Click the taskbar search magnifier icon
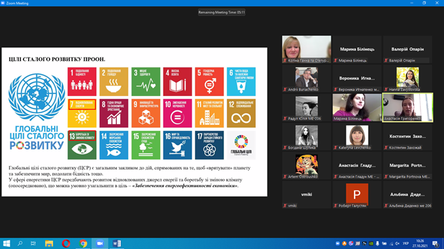The image size is (444, 249). [x=20, y=244]
